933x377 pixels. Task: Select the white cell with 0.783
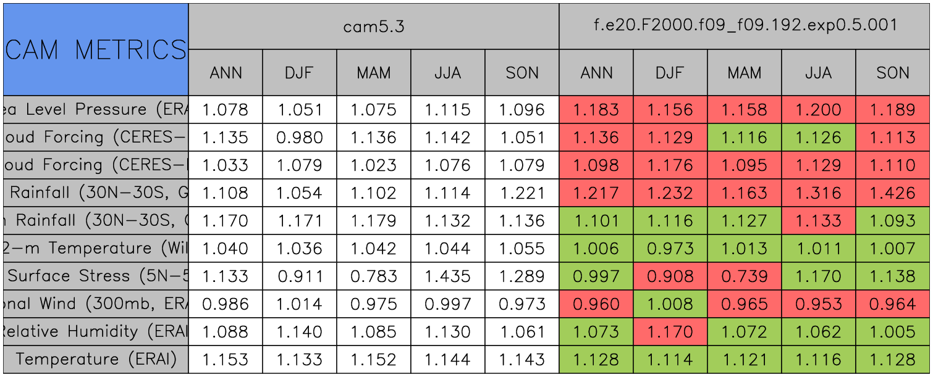pos(374,276)
